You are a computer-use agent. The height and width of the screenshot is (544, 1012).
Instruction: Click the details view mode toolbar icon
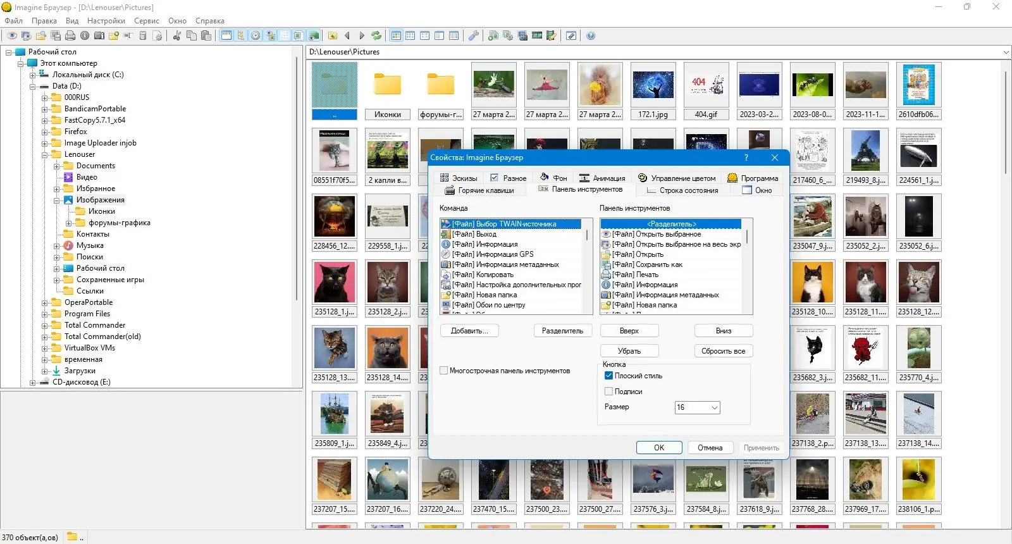click(454, 36)
